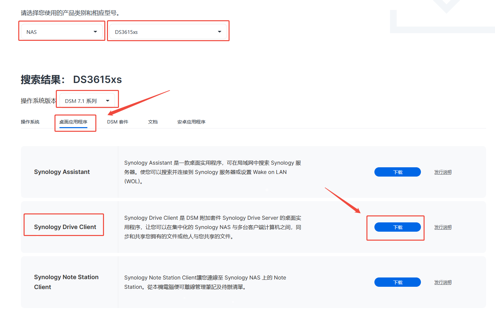Select the 桌面应用程序 tab

coord(73,122)
